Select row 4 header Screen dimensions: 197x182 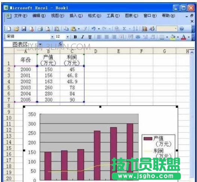coord(9,82)
